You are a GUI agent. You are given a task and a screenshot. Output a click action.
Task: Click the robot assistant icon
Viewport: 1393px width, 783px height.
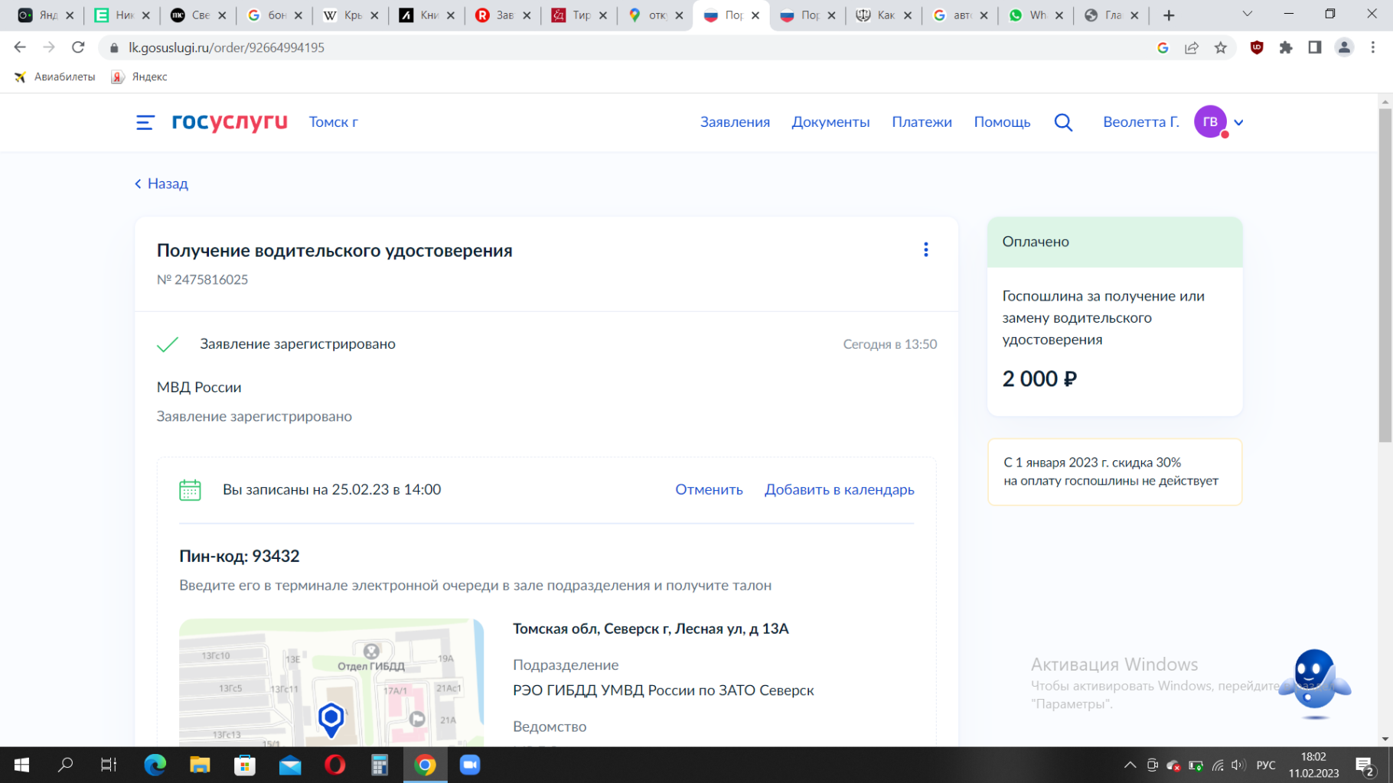coord(1314,683)
